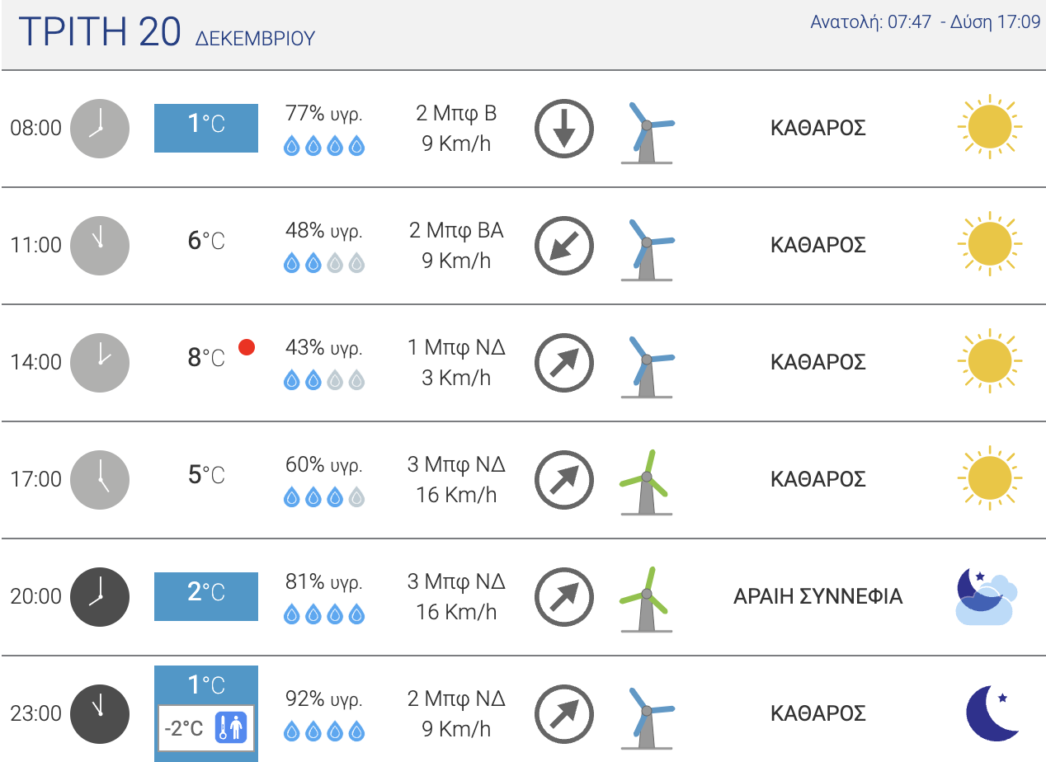
Task: Click the 3 Μπφ ΝΔ 16 Km/h text at 17:00
Action: pyautogui.click(x=456, y=479)
